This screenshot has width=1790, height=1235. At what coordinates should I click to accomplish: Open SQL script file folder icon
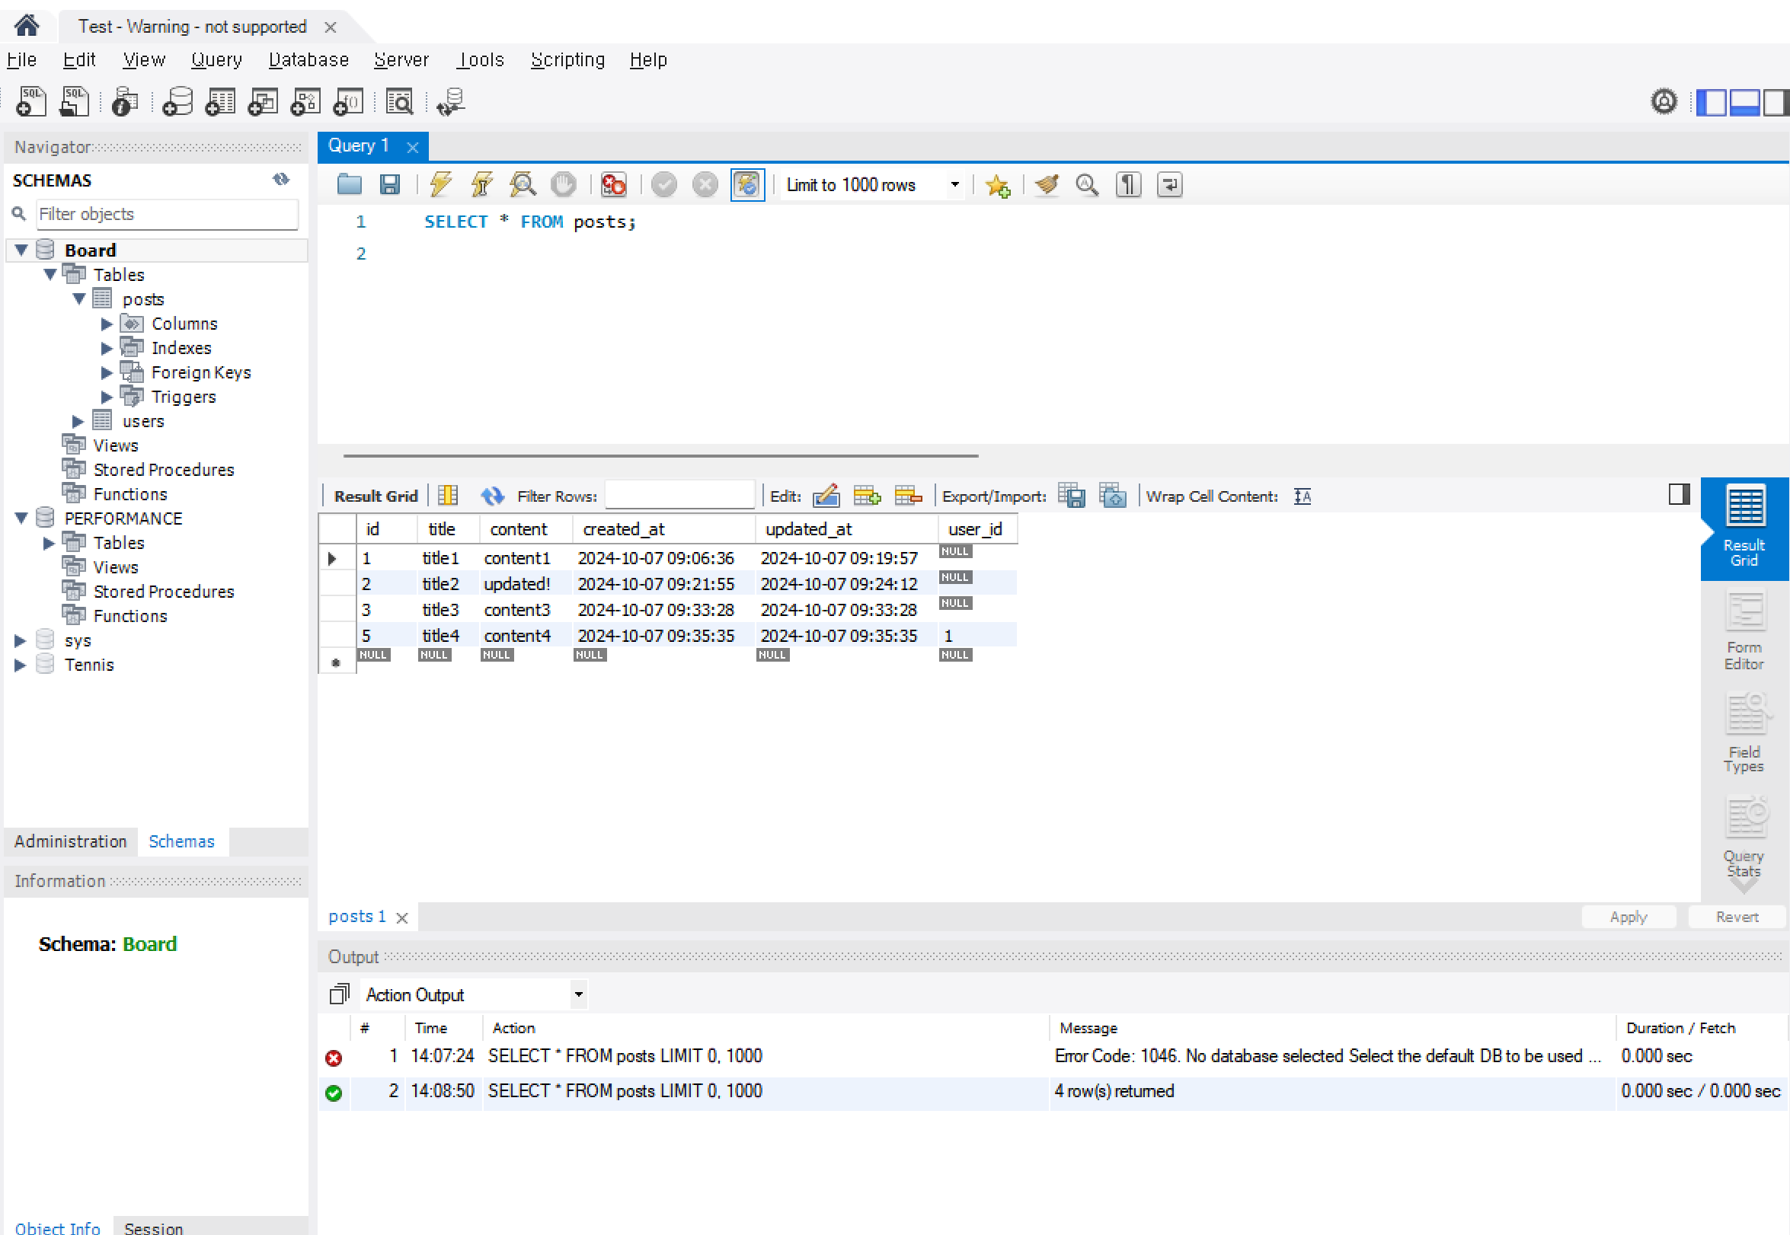click(349, 185)
